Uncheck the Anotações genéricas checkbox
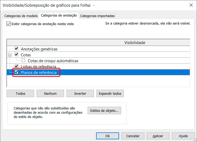Image resolution: width=197 pixels, height=142 pixels. click(x=17, y=49)
